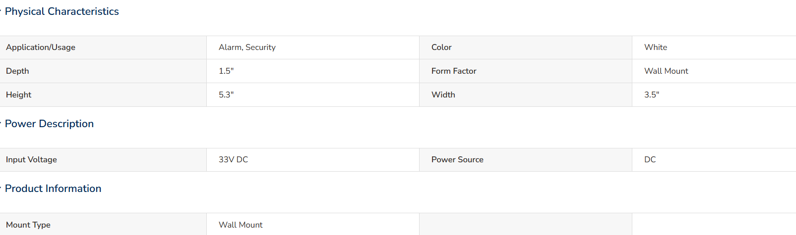Click the Power Source label
This screenshot has height=235, width=796.
click(x=457, y=160)
